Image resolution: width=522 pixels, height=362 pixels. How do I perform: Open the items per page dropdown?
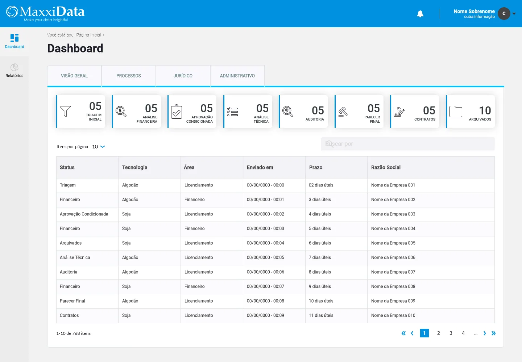99,147
